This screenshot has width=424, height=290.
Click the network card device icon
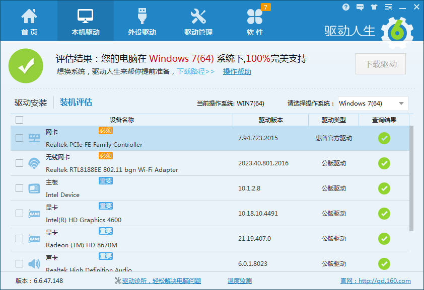[34, 138]
